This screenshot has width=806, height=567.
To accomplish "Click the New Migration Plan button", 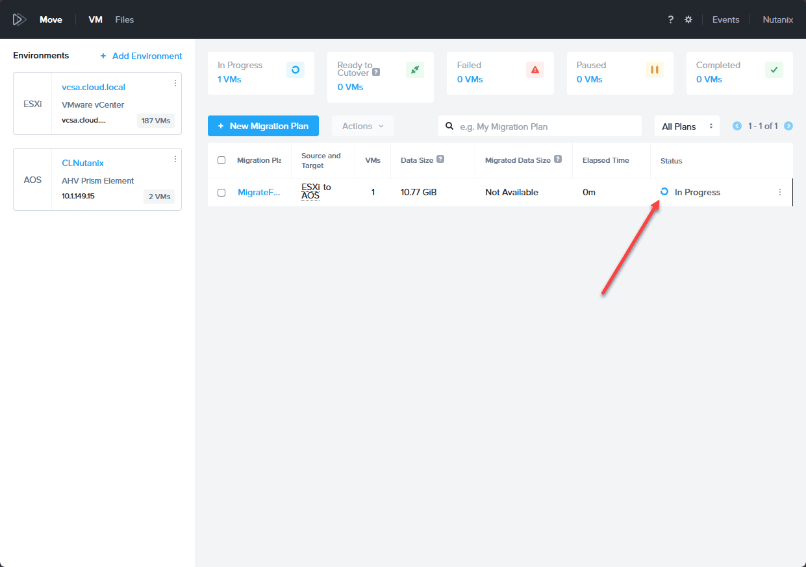I will click(263, 126).
